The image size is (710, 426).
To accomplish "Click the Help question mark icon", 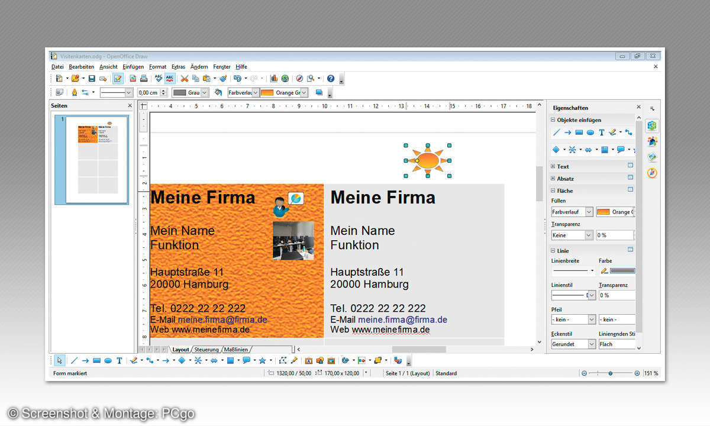I will click(x=331, y=78).
